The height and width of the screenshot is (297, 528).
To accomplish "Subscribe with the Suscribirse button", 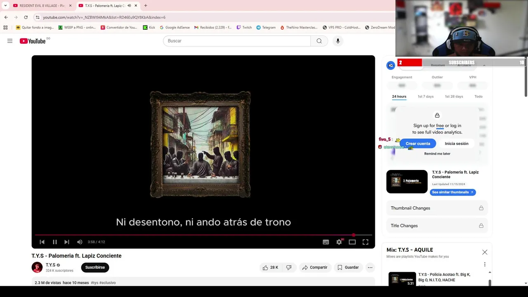I will (95, 267).
